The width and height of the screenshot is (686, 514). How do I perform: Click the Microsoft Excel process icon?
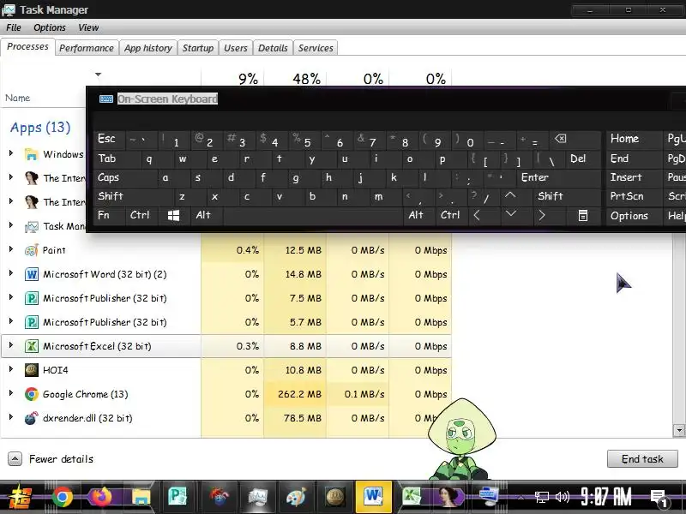coord(32,346)
